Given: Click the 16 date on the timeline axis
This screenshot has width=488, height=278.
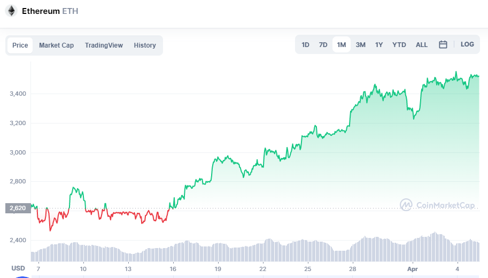Looking at the screenshot, I should [x=173, y=268].
